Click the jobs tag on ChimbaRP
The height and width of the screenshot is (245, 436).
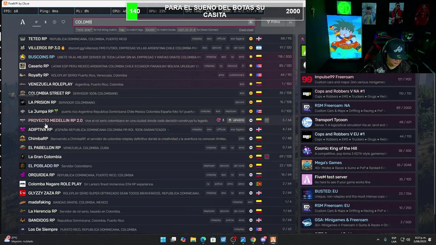[242, 138]
